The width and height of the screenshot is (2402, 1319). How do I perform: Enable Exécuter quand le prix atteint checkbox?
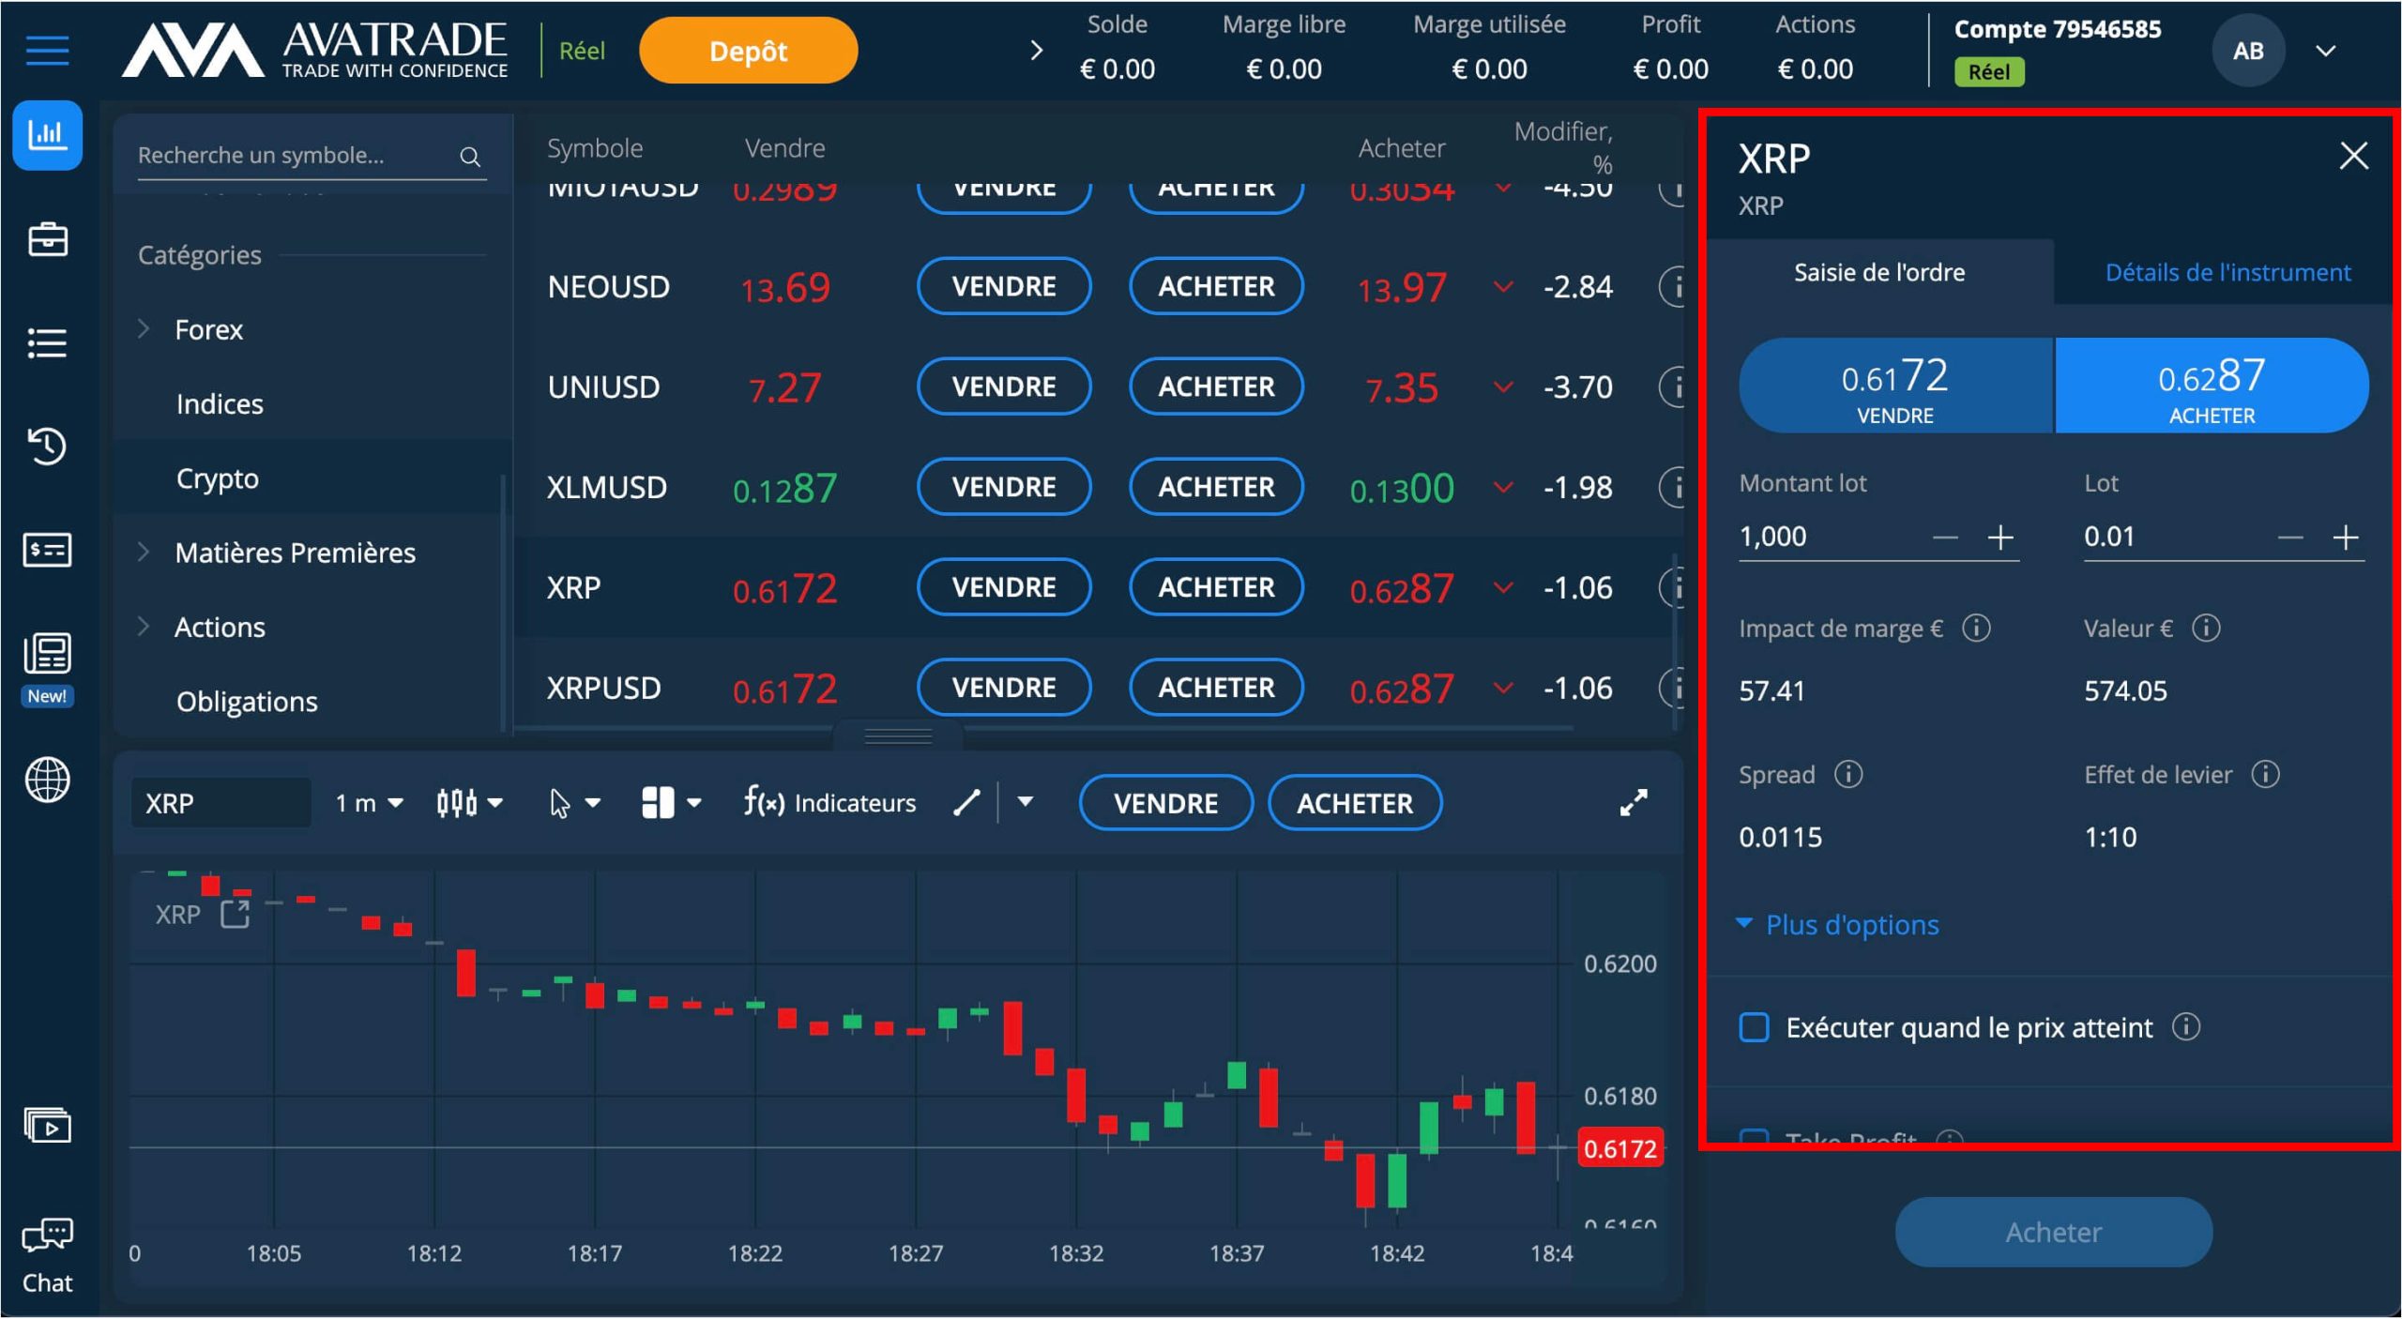click(x=1754, y=1027)
